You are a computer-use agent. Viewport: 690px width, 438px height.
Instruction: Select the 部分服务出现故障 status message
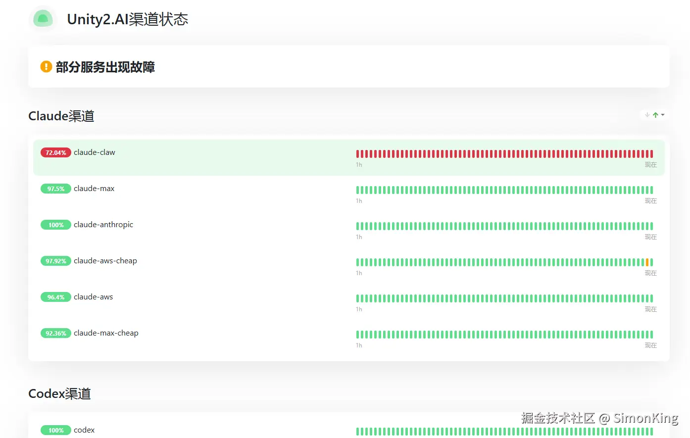click(x=105, y=67)
